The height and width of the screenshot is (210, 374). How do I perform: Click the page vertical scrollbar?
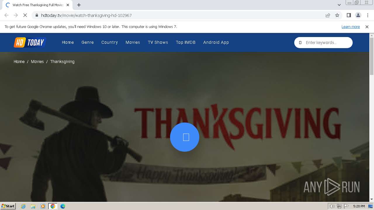pyautogui.click(x=372, y=56)
